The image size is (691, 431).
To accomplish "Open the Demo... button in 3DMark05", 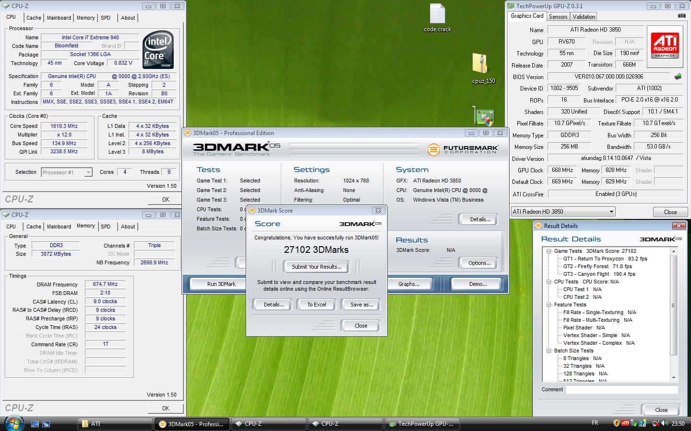I will (477, 284).
